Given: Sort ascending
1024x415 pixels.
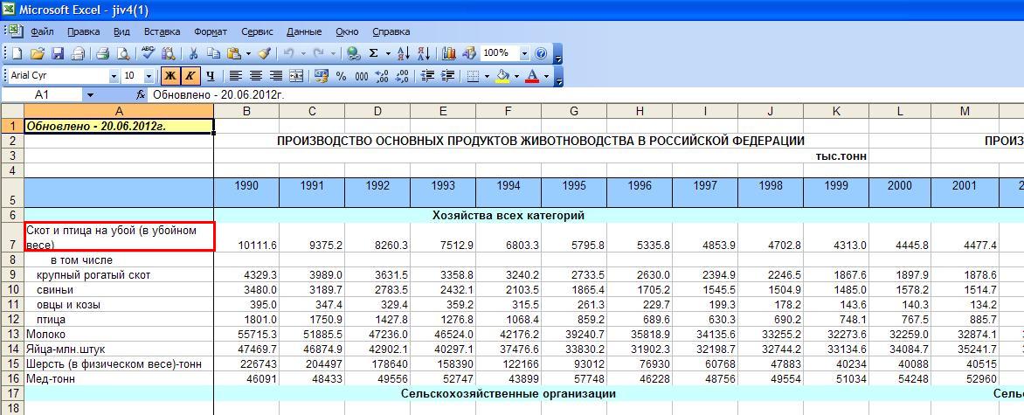Looking at the screenshot, I should coord(403,53).
